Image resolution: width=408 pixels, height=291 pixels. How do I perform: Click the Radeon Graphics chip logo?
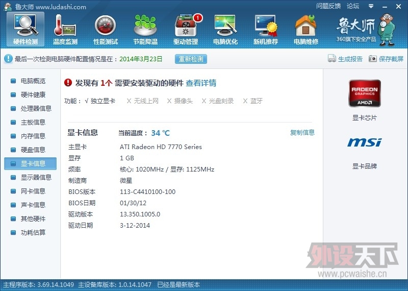click(365, 93)
